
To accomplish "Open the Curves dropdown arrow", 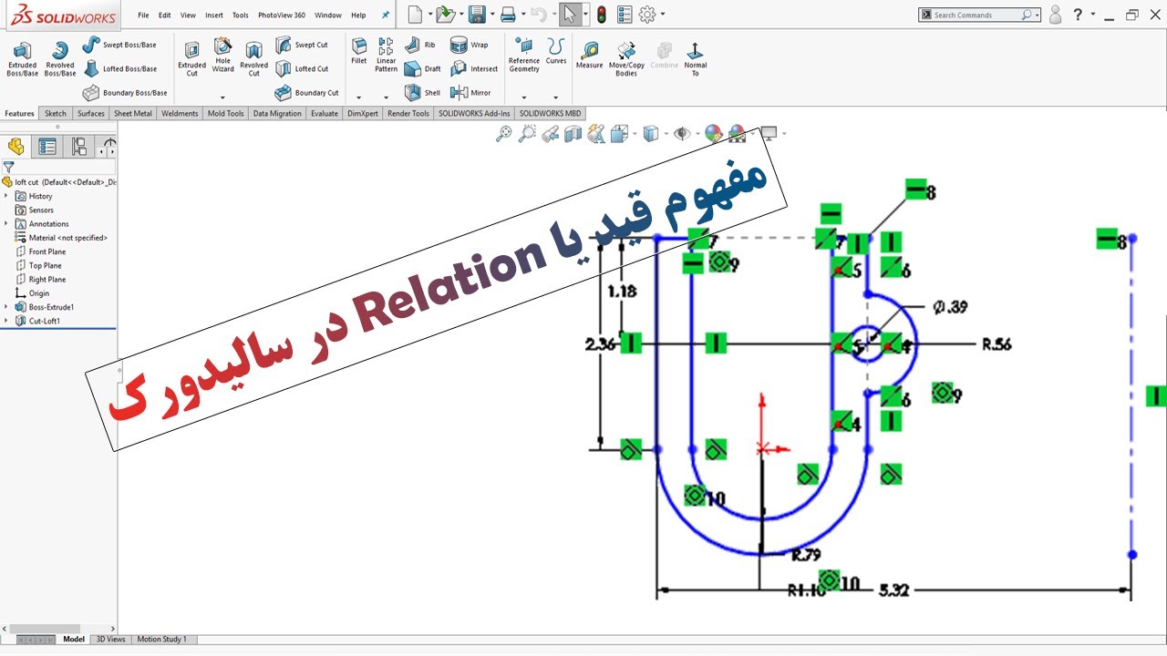I will coord(556,97).
